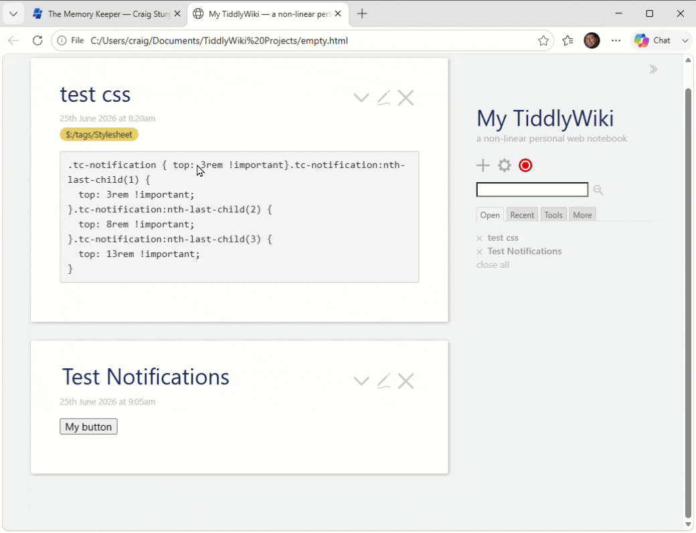
Task: Open the tab search dropdown in the title bar
Action: tap(13, 14)
